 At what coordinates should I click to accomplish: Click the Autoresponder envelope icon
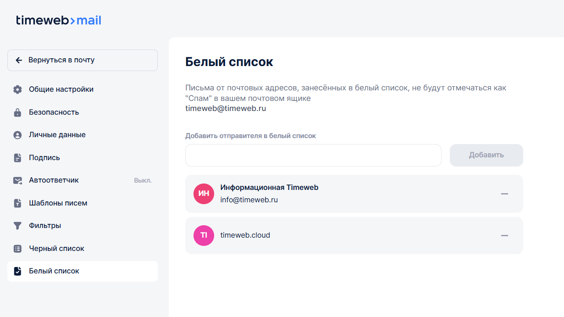pyautogui.click(x=17, y=180)
